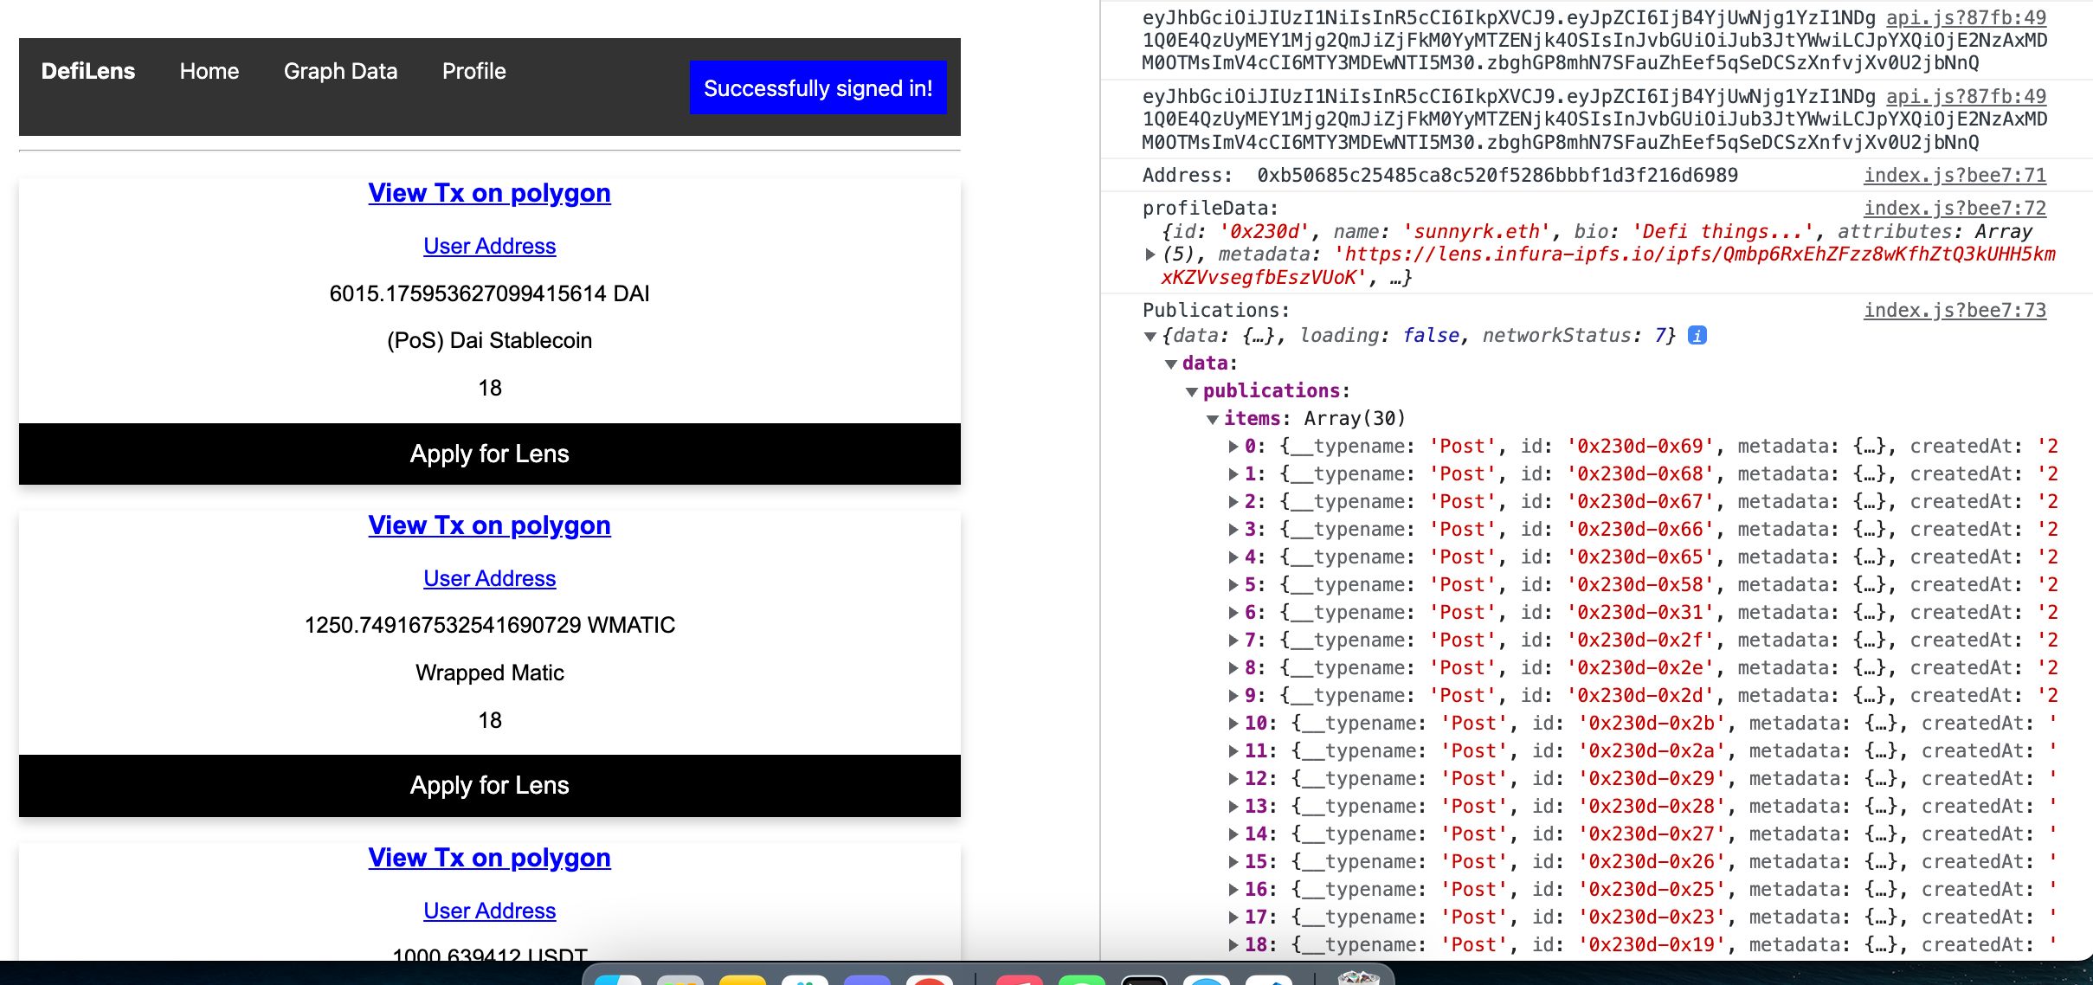Viewport: 2093px width, 985px height.
Task: Open View Tx on polygon for WMATIC card
Action: click(490, 525)
